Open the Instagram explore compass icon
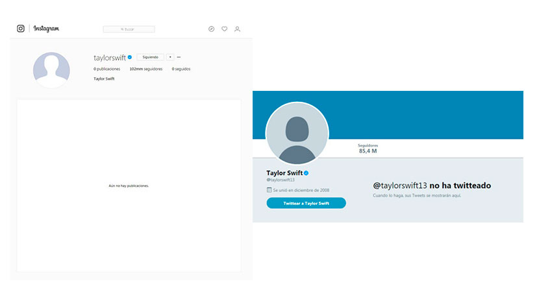Image resolution: width=539 pixels, height=303 pixels. point(212,29)
